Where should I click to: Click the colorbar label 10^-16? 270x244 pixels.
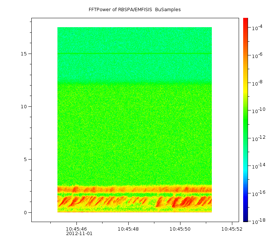258,193
